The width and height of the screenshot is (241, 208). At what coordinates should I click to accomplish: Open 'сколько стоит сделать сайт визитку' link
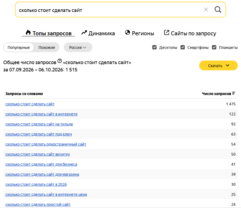[x=37, y=154]
